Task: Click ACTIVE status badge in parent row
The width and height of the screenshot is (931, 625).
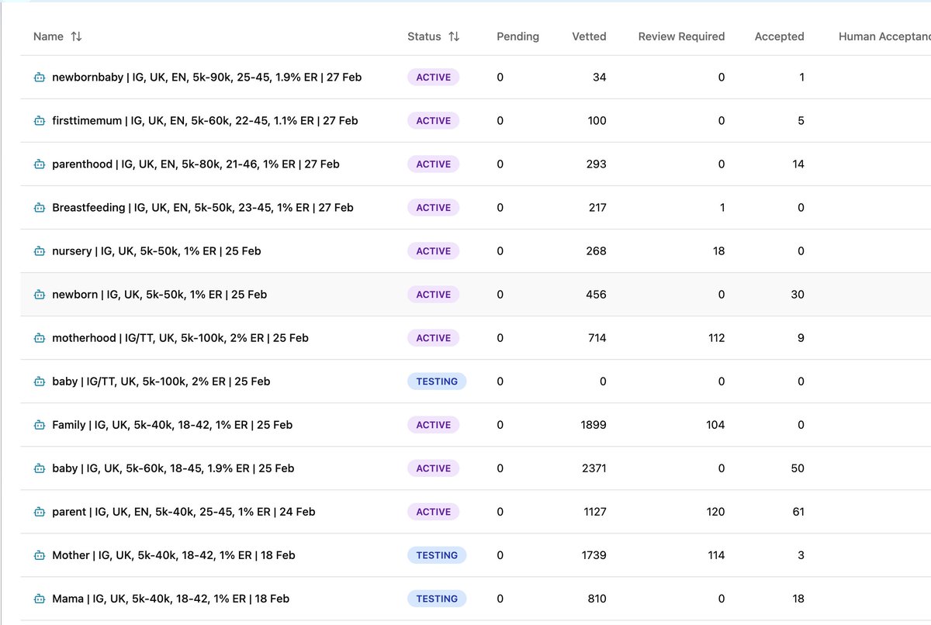Action: click(434, 512)
